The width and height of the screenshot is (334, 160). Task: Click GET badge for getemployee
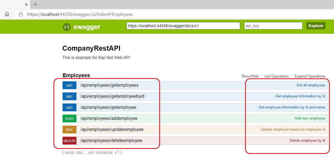[70, 107]
